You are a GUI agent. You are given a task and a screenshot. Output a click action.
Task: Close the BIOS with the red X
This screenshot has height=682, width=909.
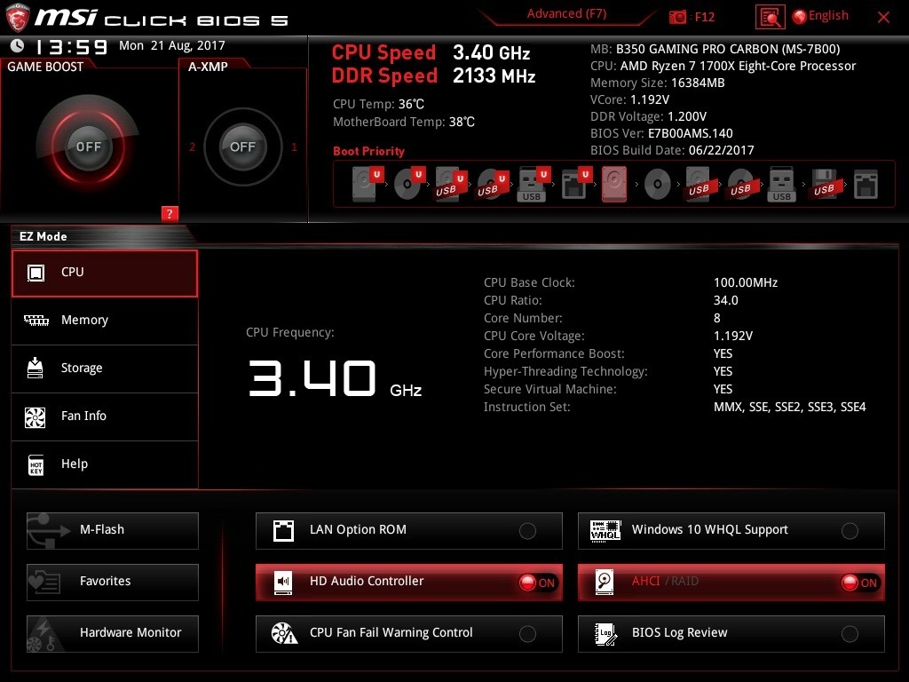883,18
